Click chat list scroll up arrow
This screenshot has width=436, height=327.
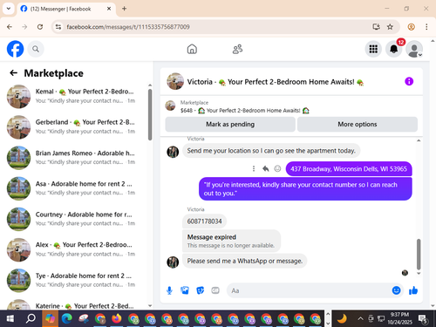(150, 85)
